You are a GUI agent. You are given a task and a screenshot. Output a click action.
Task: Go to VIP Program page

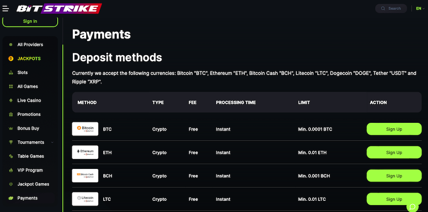pyautogui.click(x=30, y=170)
